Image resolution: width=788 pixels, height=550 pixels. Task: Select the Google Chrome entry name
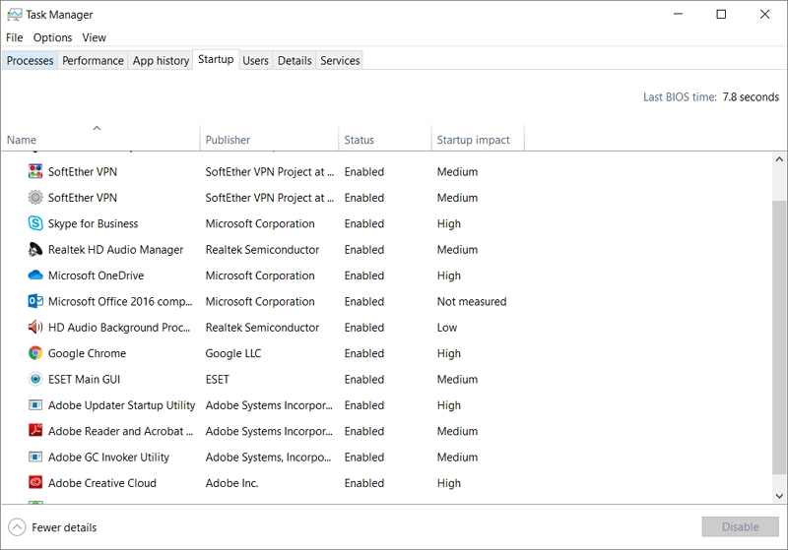[87, 354]
